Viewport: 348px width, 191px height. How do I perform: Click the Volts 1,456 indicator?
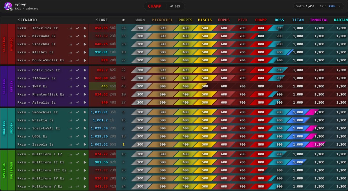click(x=305, y=6)
